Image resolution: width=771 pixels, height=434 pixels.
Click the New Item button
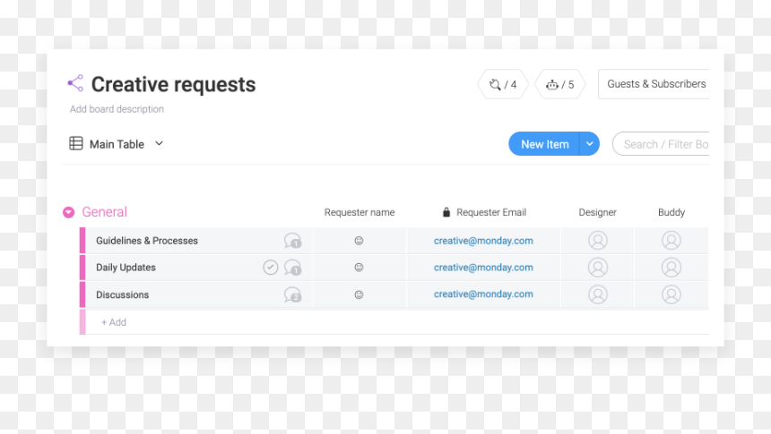(x=544, y=144)
